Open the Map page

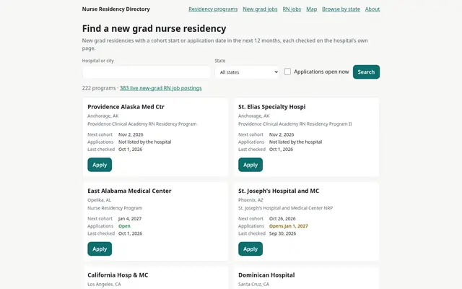pos(311,9)
